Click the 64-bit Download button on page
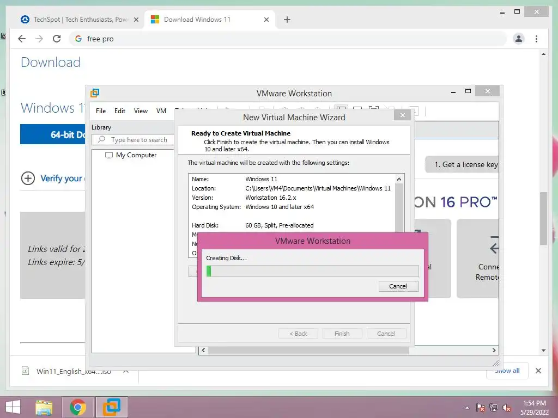The image size is (558, 418). 53,134
